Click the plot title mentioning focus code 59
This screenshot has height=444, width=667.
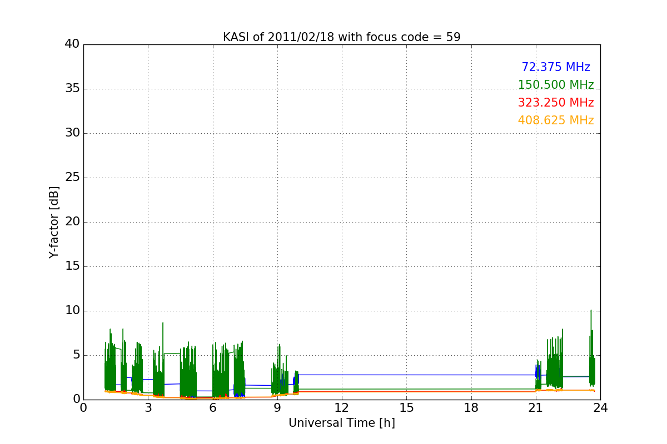[342, 37]
